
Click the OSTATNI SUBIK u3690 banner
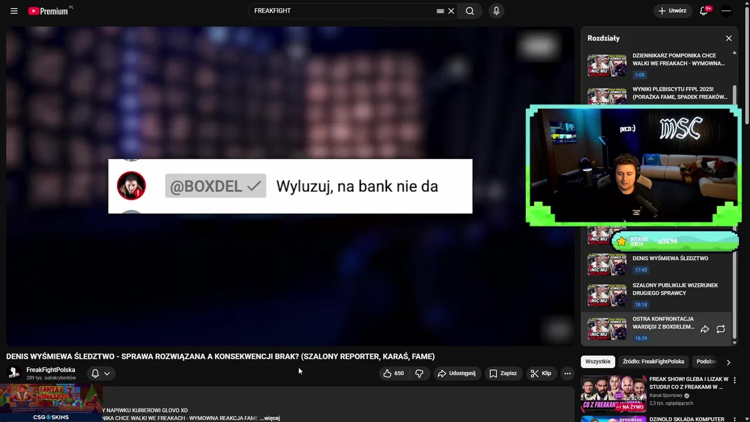point(675,241)
